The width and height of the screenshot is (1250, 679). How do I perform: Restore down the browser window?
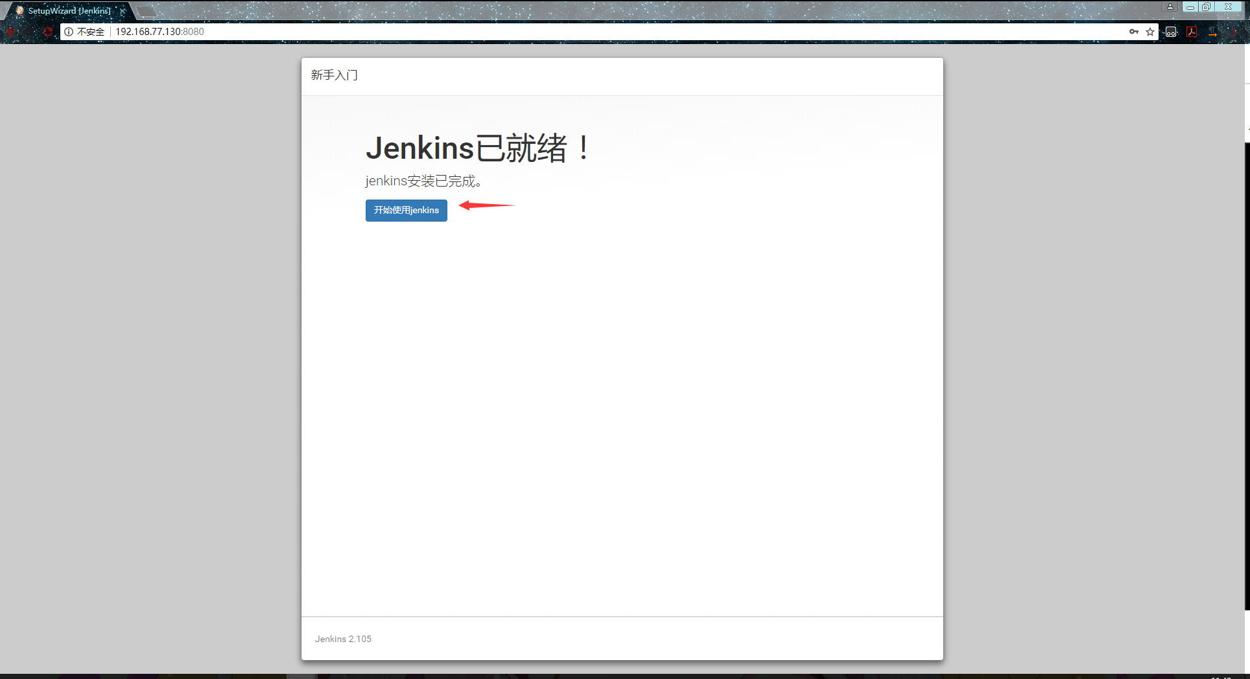click(1206, 6)
